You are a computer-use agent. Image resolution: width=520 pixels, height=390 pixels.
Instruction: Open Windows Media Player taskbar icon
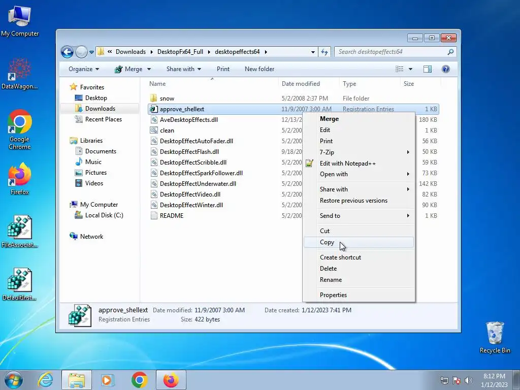tap(107, 380)
